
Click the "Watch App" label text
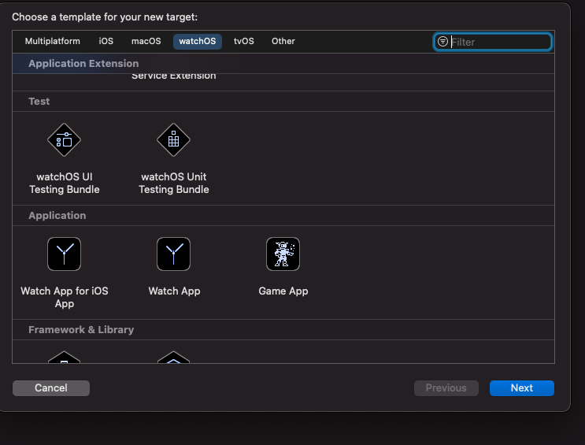tap(174, 291)
